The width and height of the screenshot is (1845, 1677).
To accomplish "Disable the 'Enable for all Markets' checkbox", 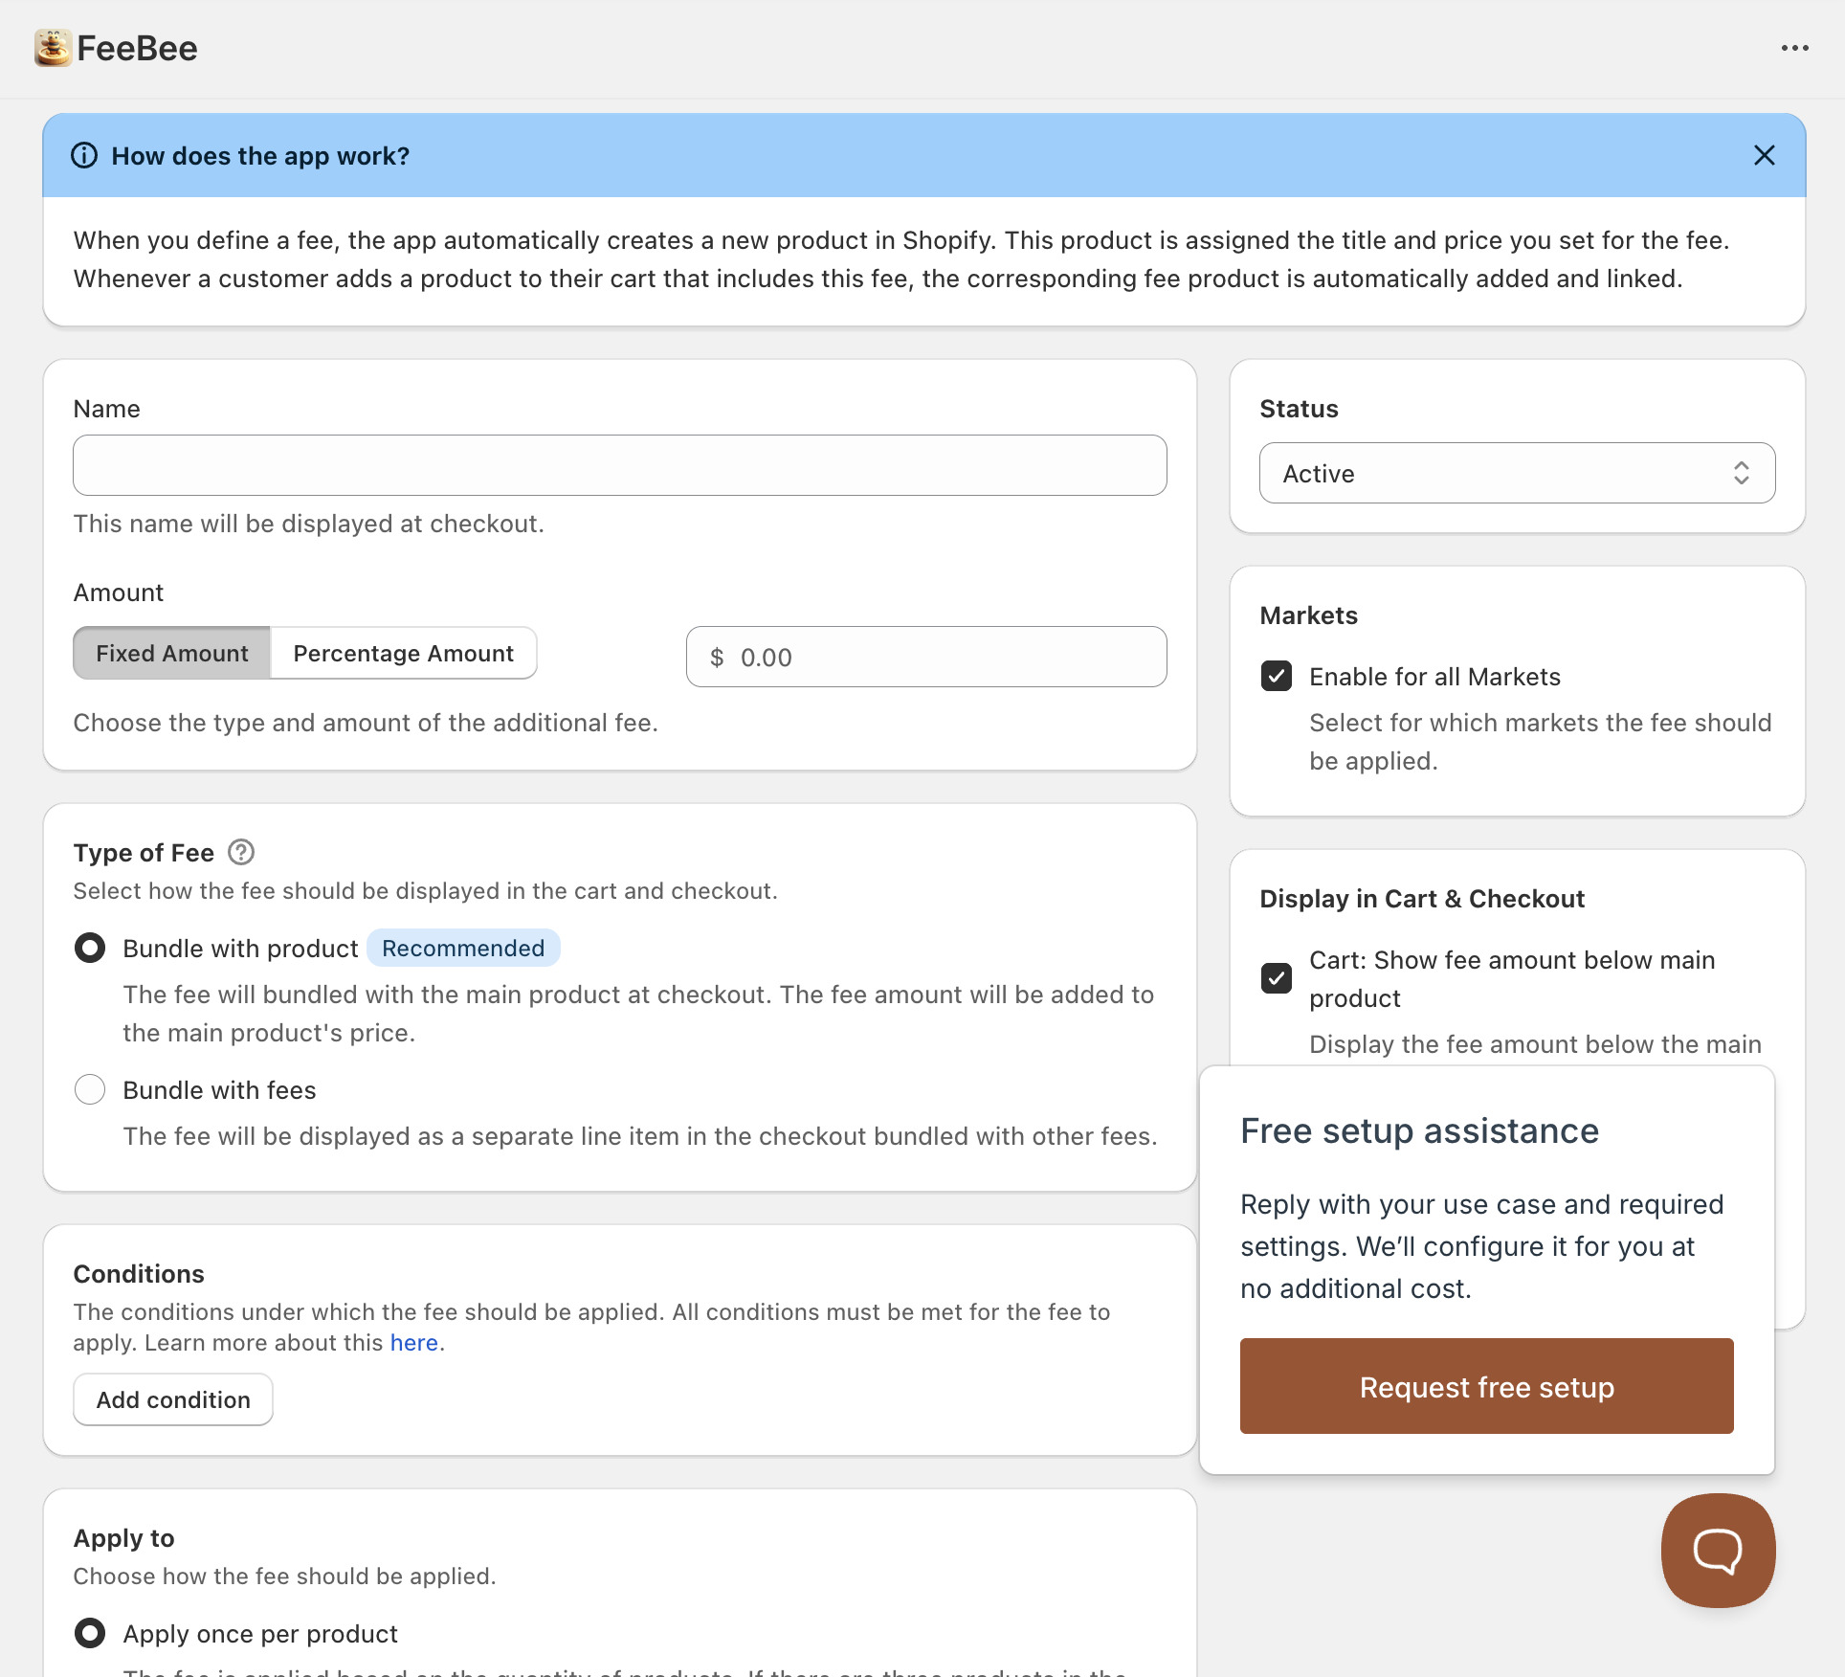I will [x=1276, y=677].
